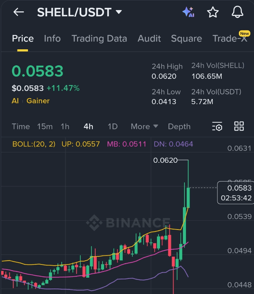This screenshot has width=254, height=294.
Task: Open the Trading Data tab
Action: point(99,38)
